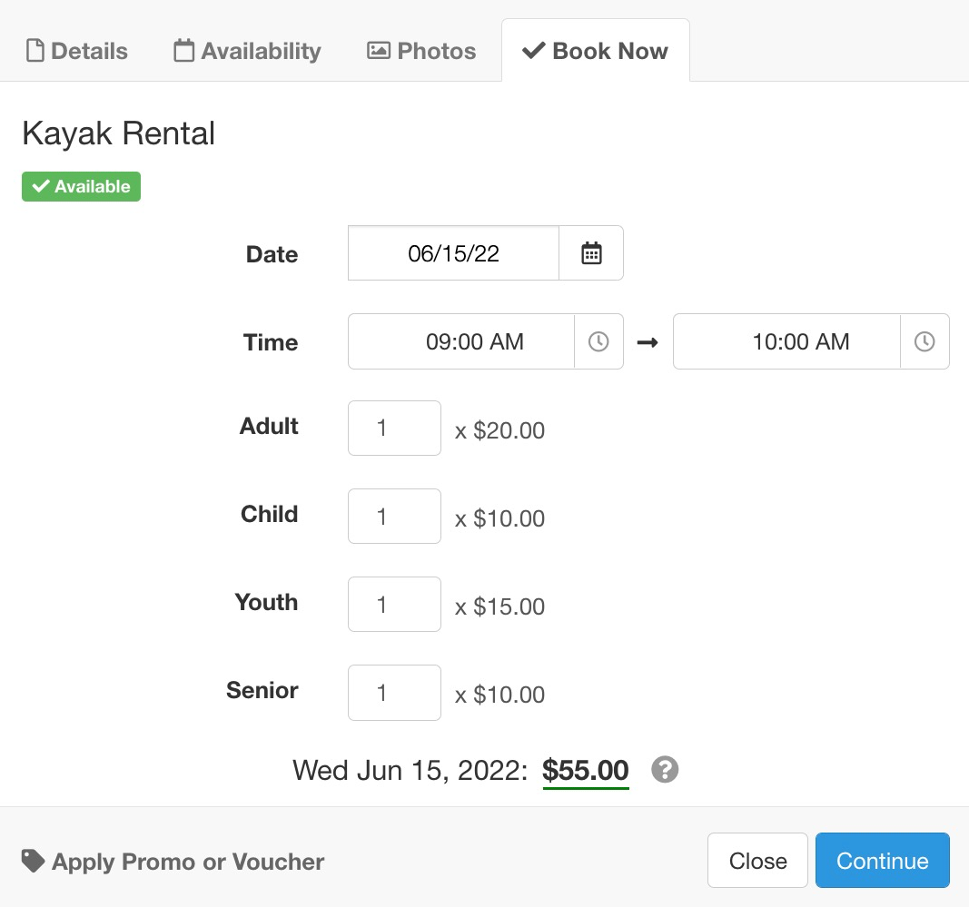Click the promo tag icon

pos(33,861)
